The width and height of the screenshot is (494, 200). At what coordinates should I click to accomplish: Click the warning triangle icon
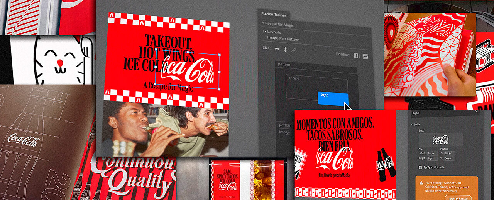421,184
